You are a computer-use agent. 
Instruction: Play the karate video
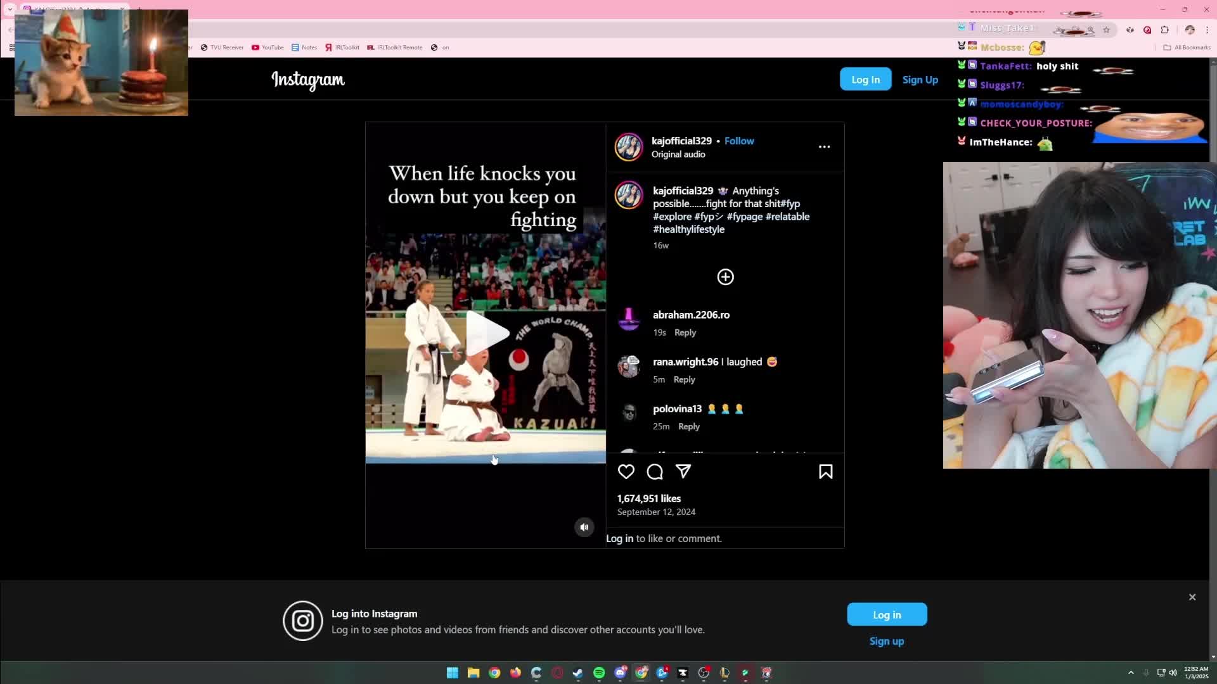486,334
